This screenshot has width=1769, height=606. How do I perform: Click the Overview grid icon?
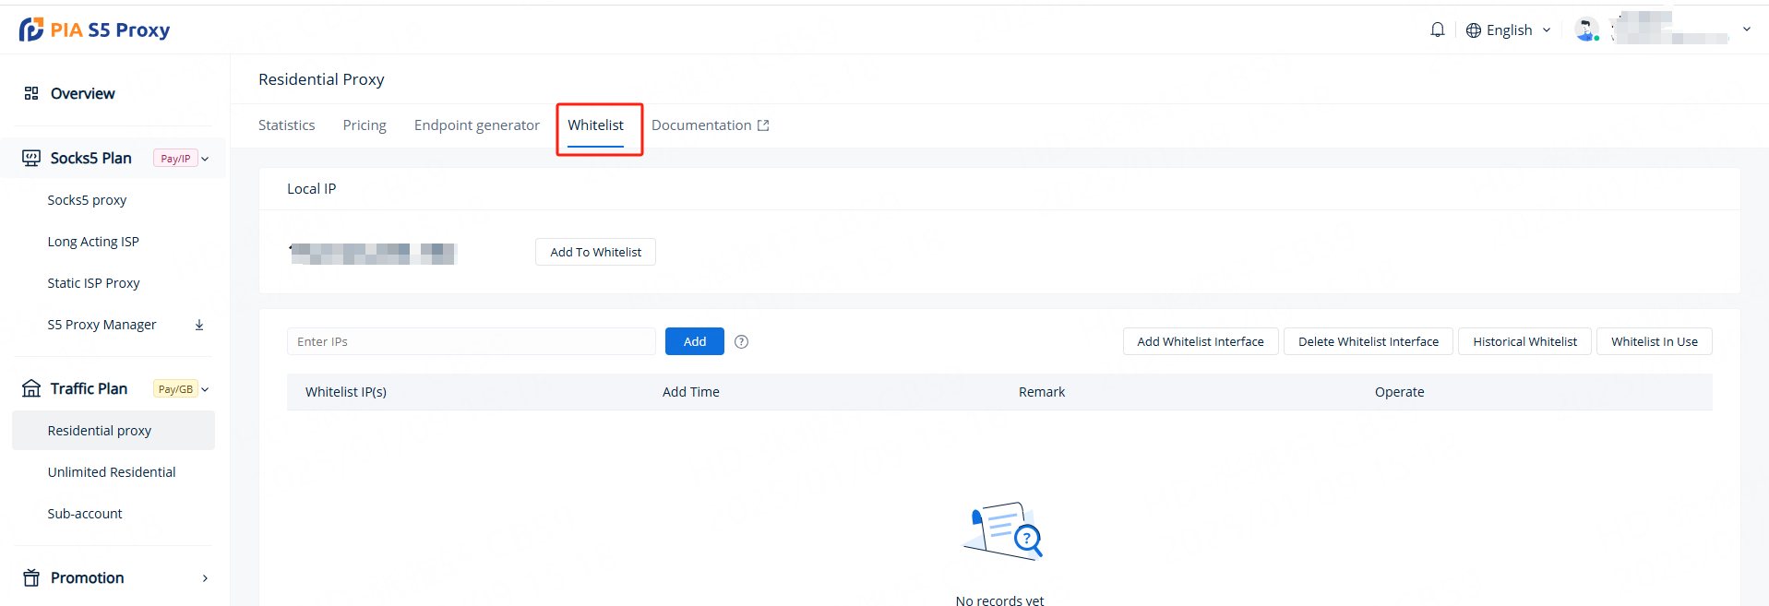click(31, 93)
